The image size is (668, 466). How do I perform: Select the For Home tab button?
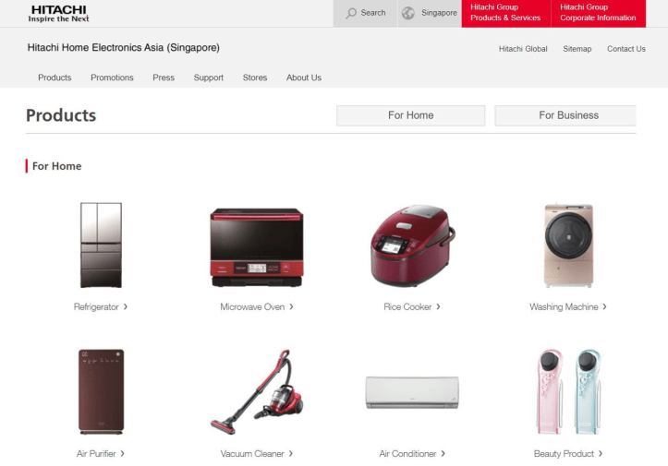click(410, 115)
